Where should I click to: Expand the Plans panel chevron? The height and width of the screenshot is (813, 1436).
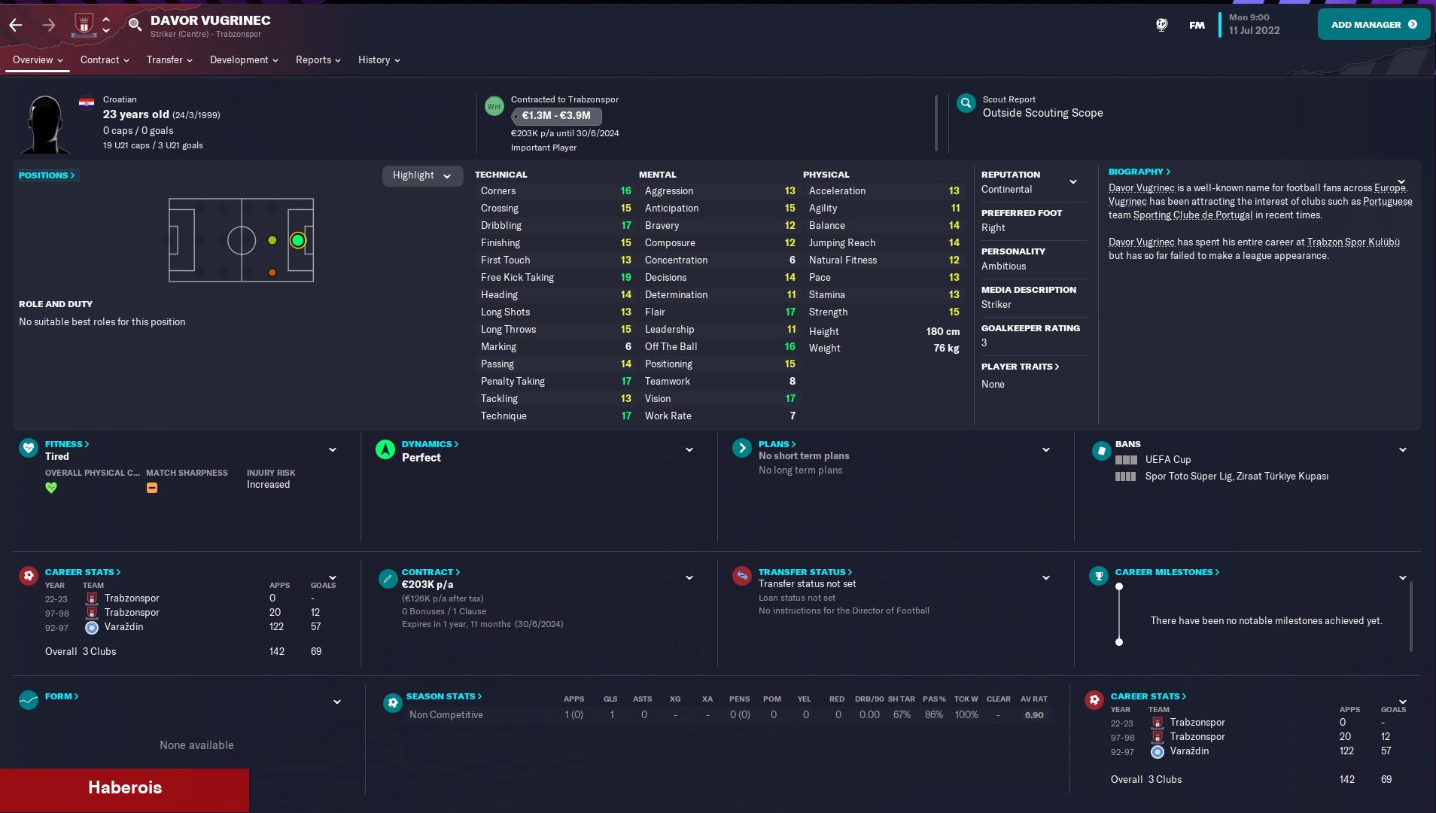click(x=1045, y=450)
